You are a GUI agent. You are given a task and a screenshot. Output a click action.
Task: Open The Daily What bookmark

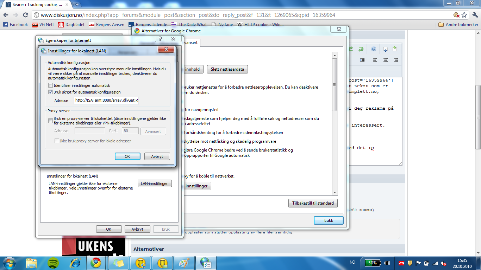pos(189,25)
